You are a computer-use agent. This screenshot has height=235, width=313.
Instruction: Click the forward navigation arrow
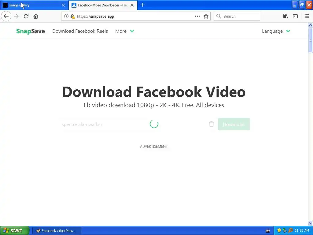[16, 17]
